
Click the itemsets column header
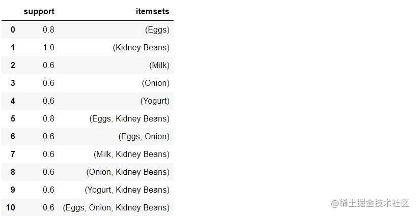tap(153, 11)
